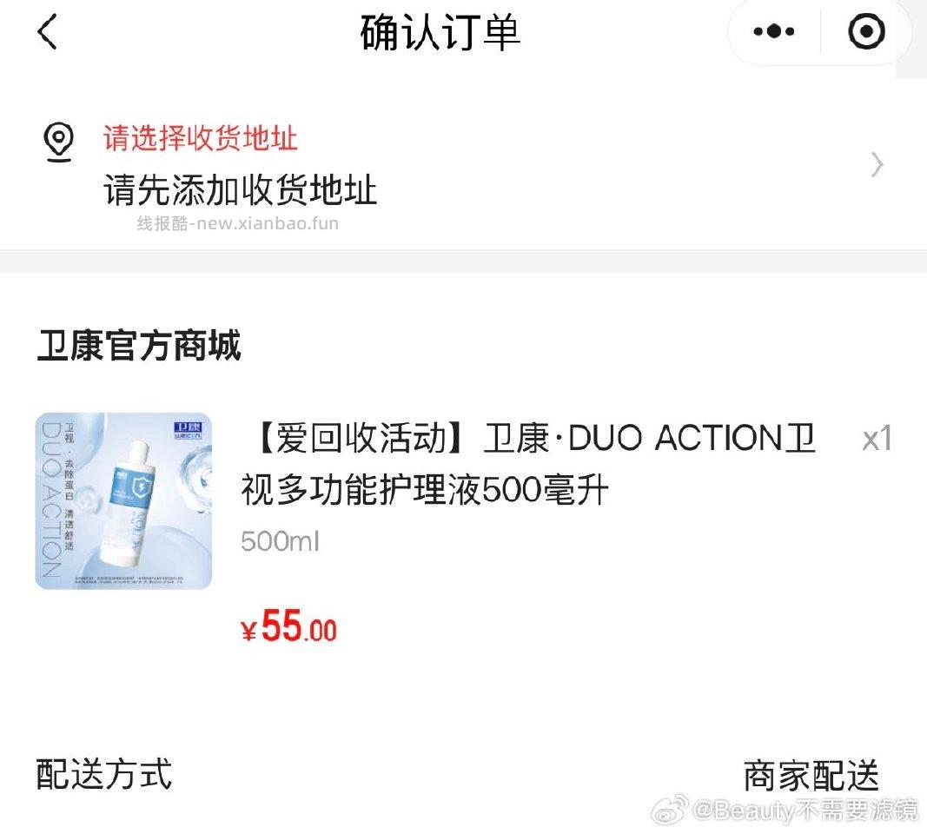Screen dimensions: 927x834
Task: Tap the back arrow to exit order page
Action: (45, 32)
